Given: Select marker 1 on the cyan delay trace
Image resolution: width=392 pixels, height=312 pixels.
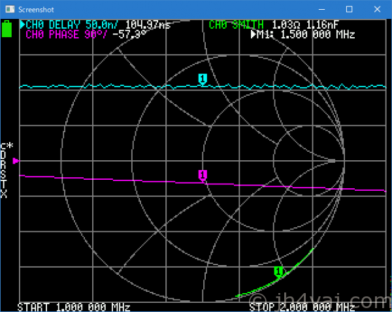Looking at the screenshot, I should pyautogui.click(x=203, y=79).
